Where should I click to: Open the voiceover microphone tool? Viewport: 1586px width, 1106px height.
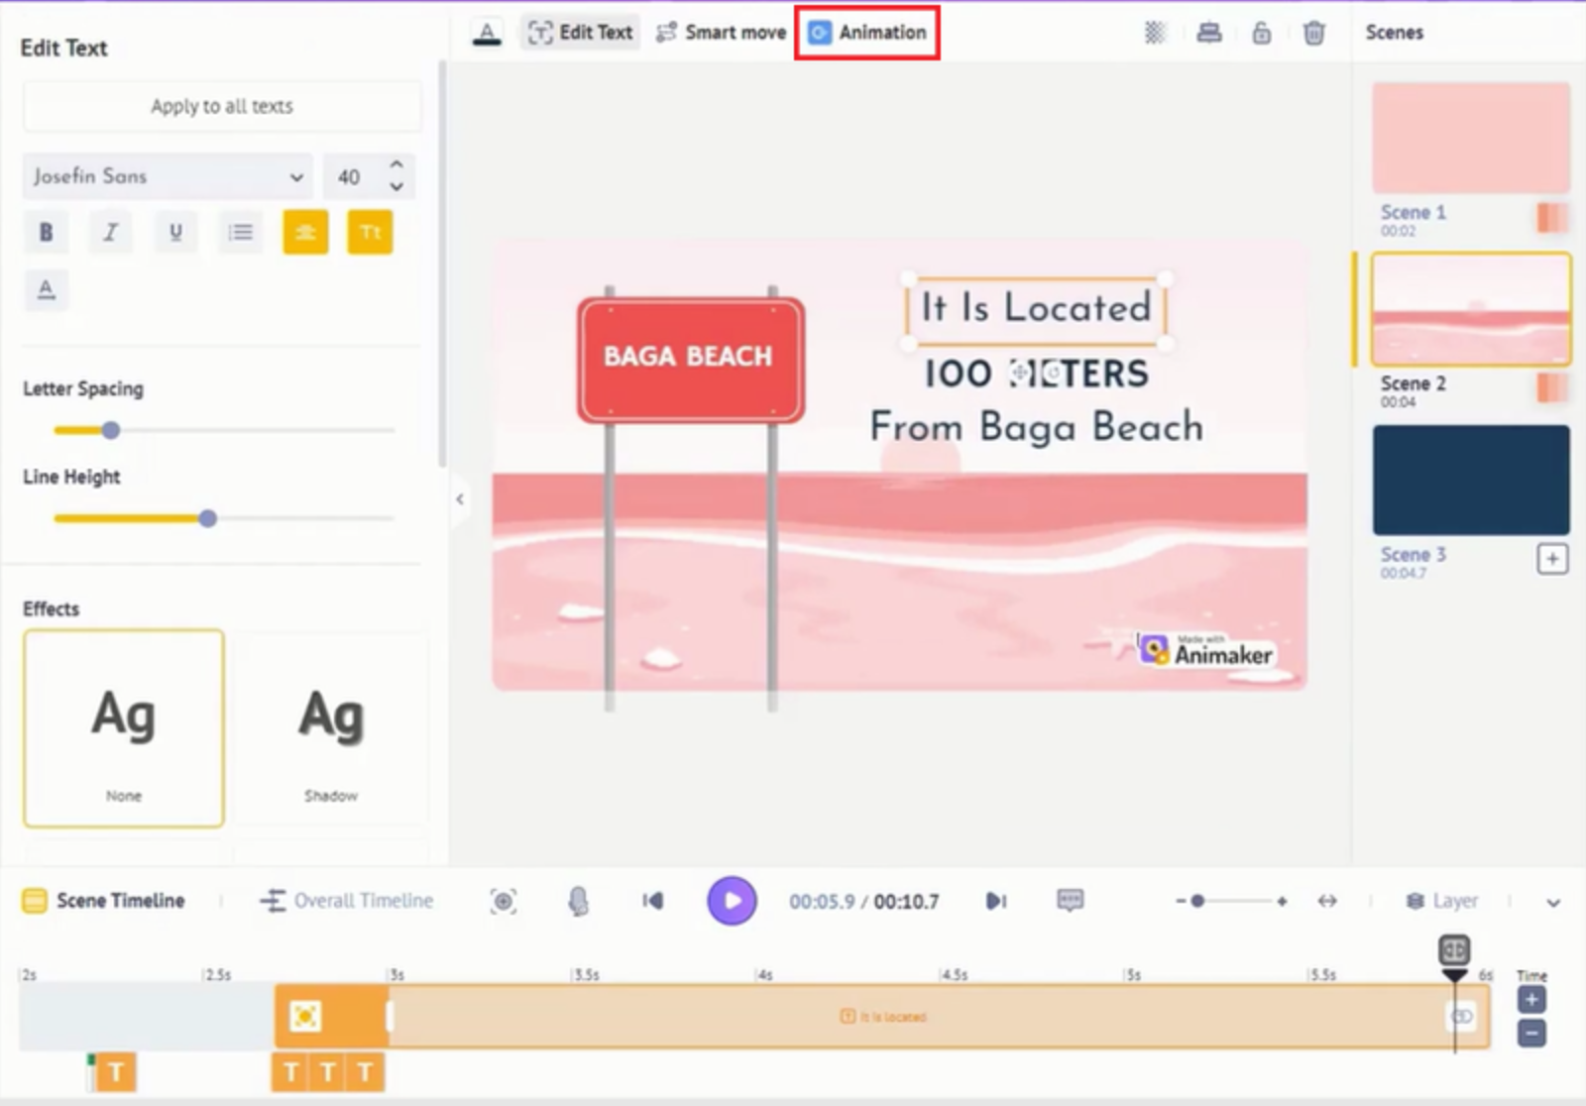[578, 901]
